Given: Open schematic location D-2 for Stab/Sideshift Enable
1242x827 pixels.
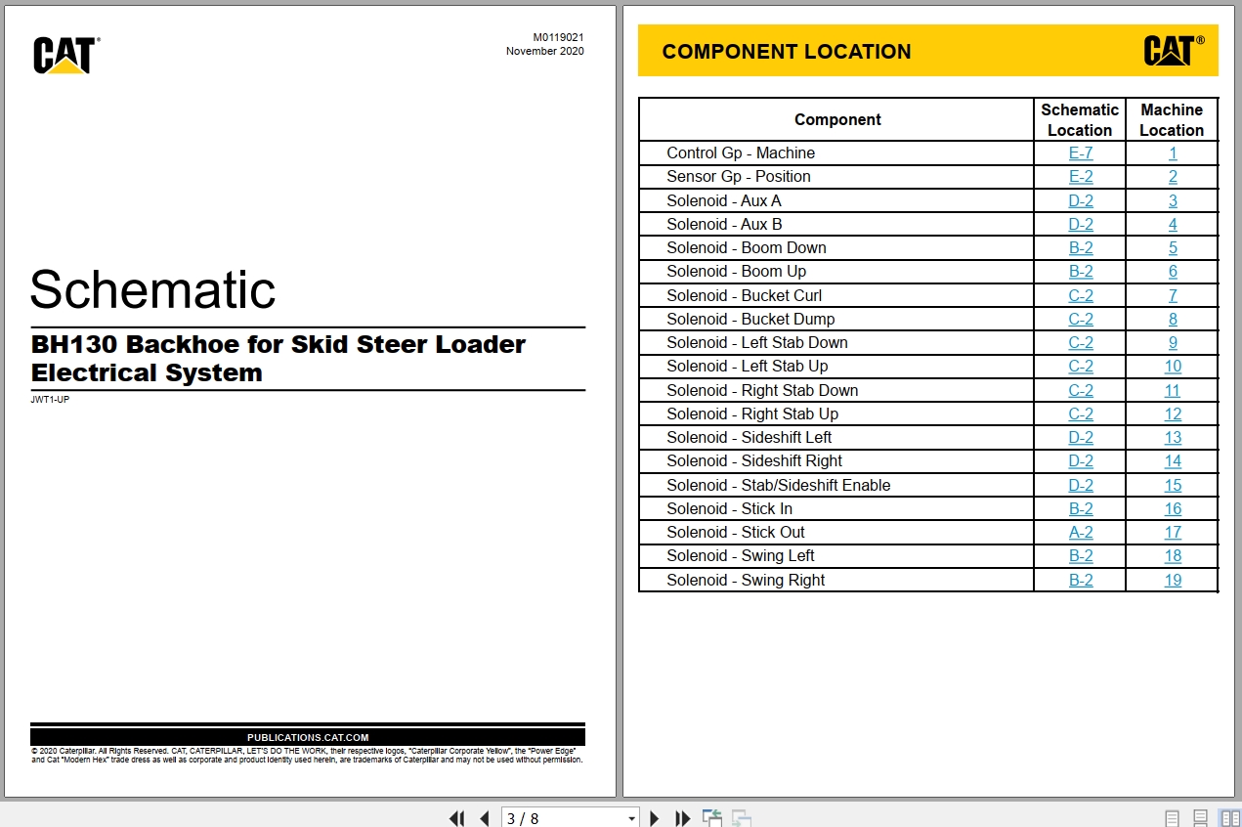Looking at the screenshot, I should click(1081, 485).
